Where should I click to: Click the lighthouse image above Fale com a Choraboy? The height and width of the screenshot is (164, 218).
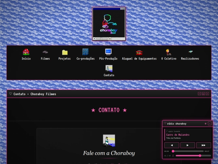click(109, 141)
